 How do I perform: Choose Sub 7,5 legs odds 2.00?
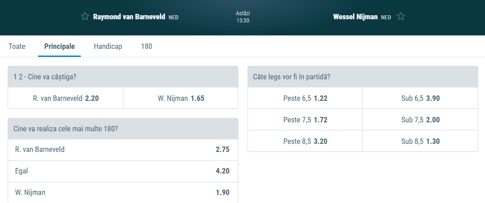(x=420, y=120)
